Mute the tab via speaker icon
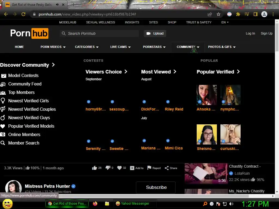 point(57,5)
